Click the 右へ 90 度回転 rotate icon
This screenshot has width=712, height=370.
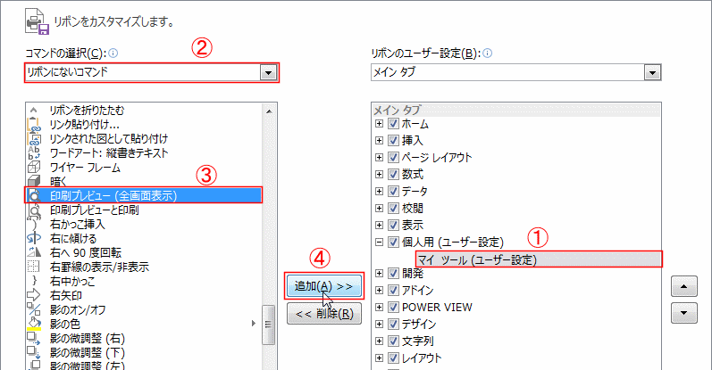[x=34, y=252]
